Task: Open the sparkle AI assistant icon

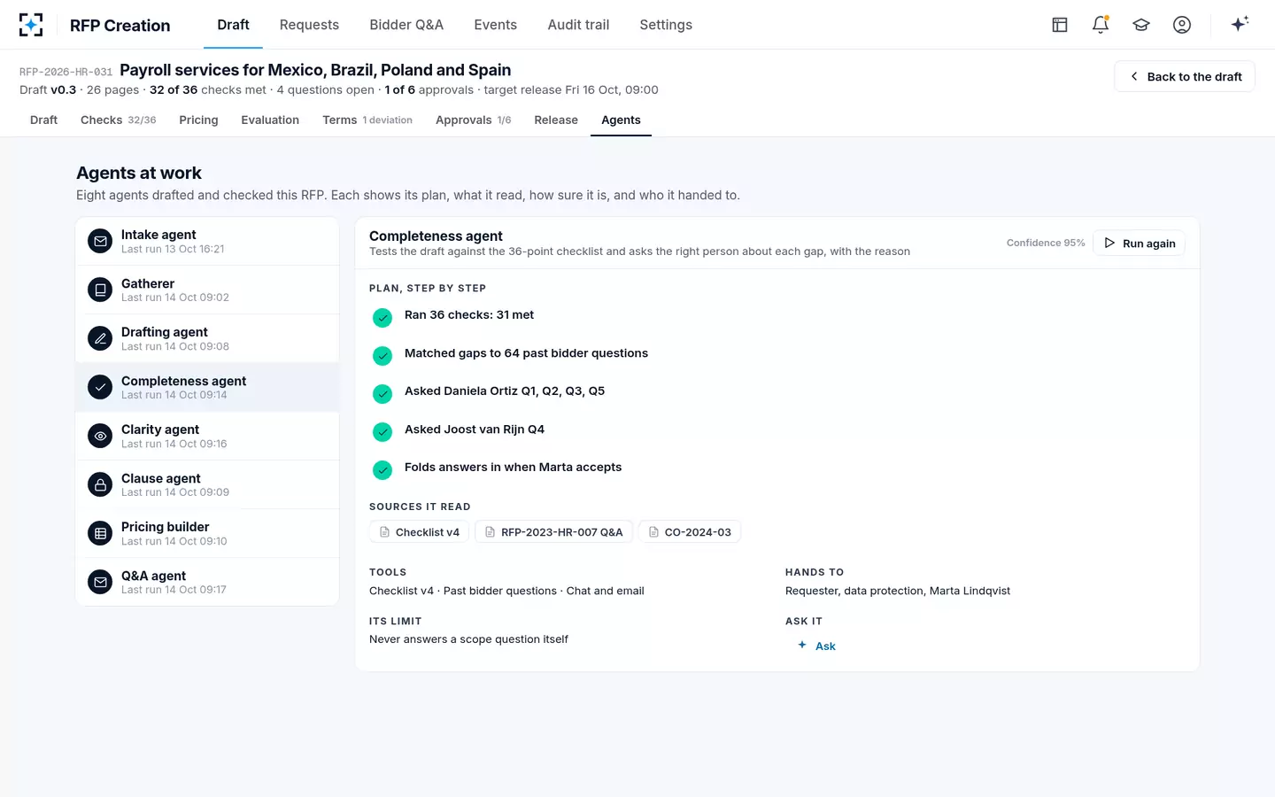Action: click(x=1240, y=24)
